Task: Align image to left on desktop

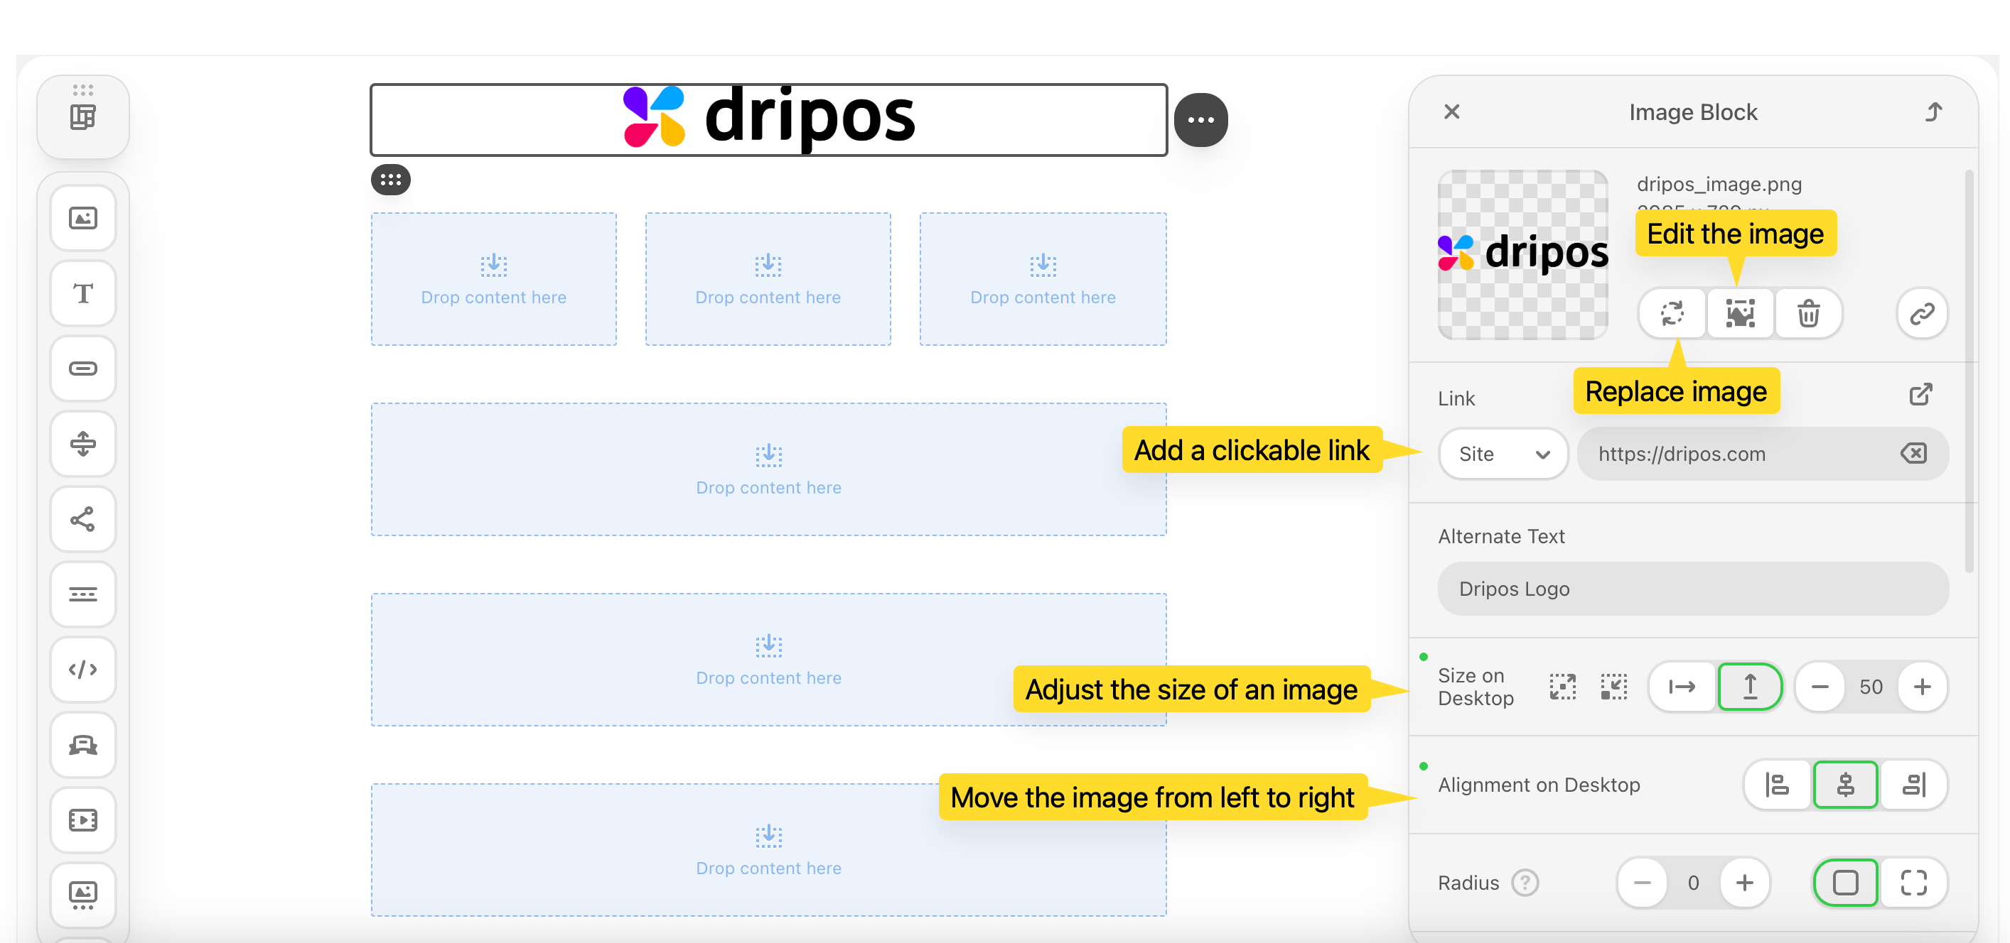Action: [1777, 784]
